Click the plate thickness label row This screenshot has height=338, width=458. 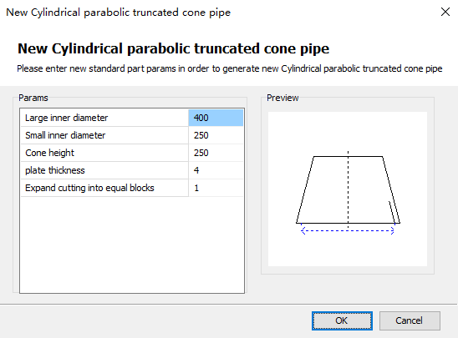pos(104,170)
